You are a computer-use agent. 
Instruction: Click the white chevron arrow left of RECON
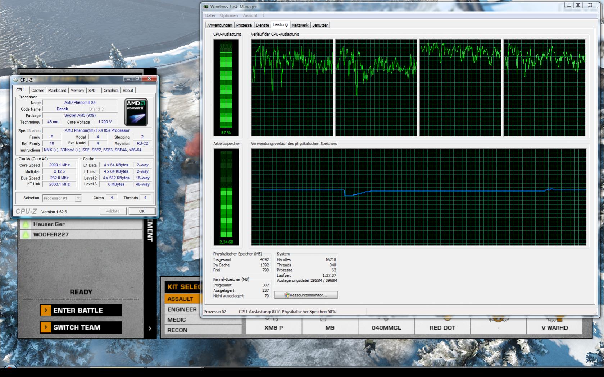pyautogui.click(x=150, y=328)
